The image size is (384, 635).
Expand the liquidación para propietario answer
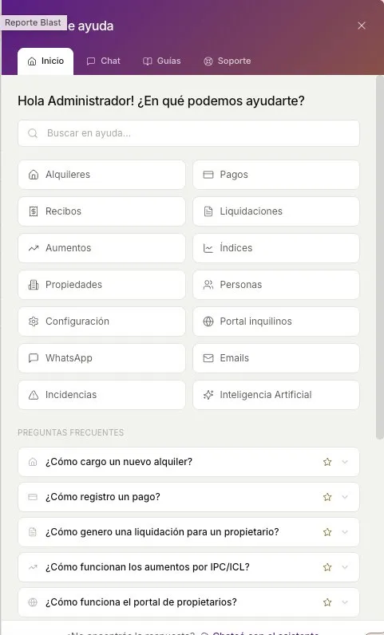click(x=345, y=532)
